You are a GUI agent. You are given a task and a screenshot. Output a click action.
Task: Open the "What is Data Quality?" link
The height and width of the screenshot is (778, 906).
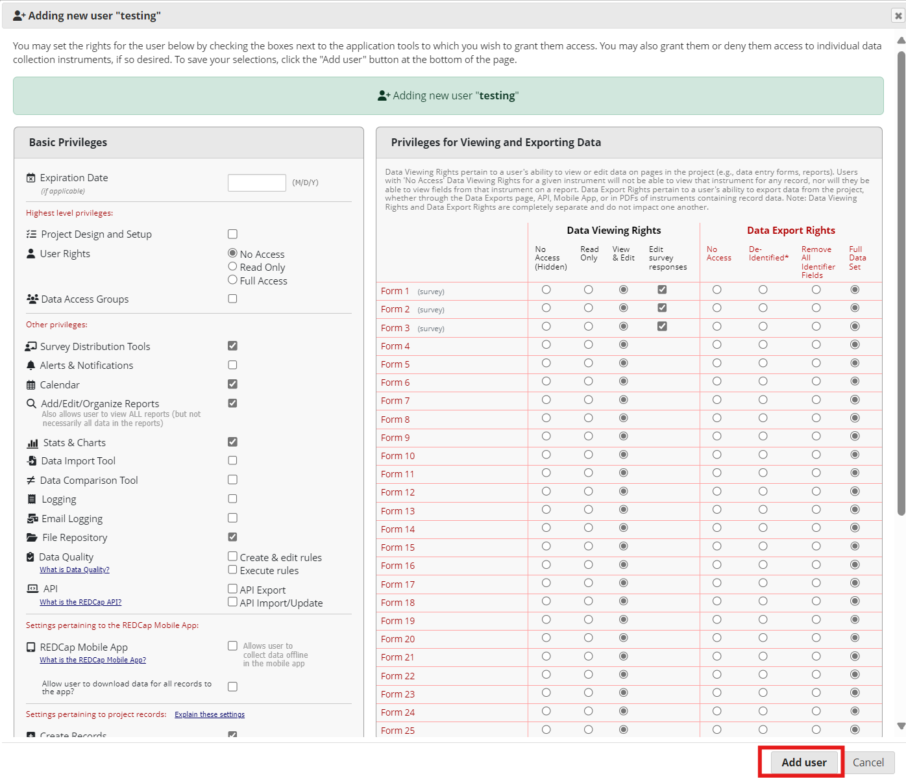(74, 570)
